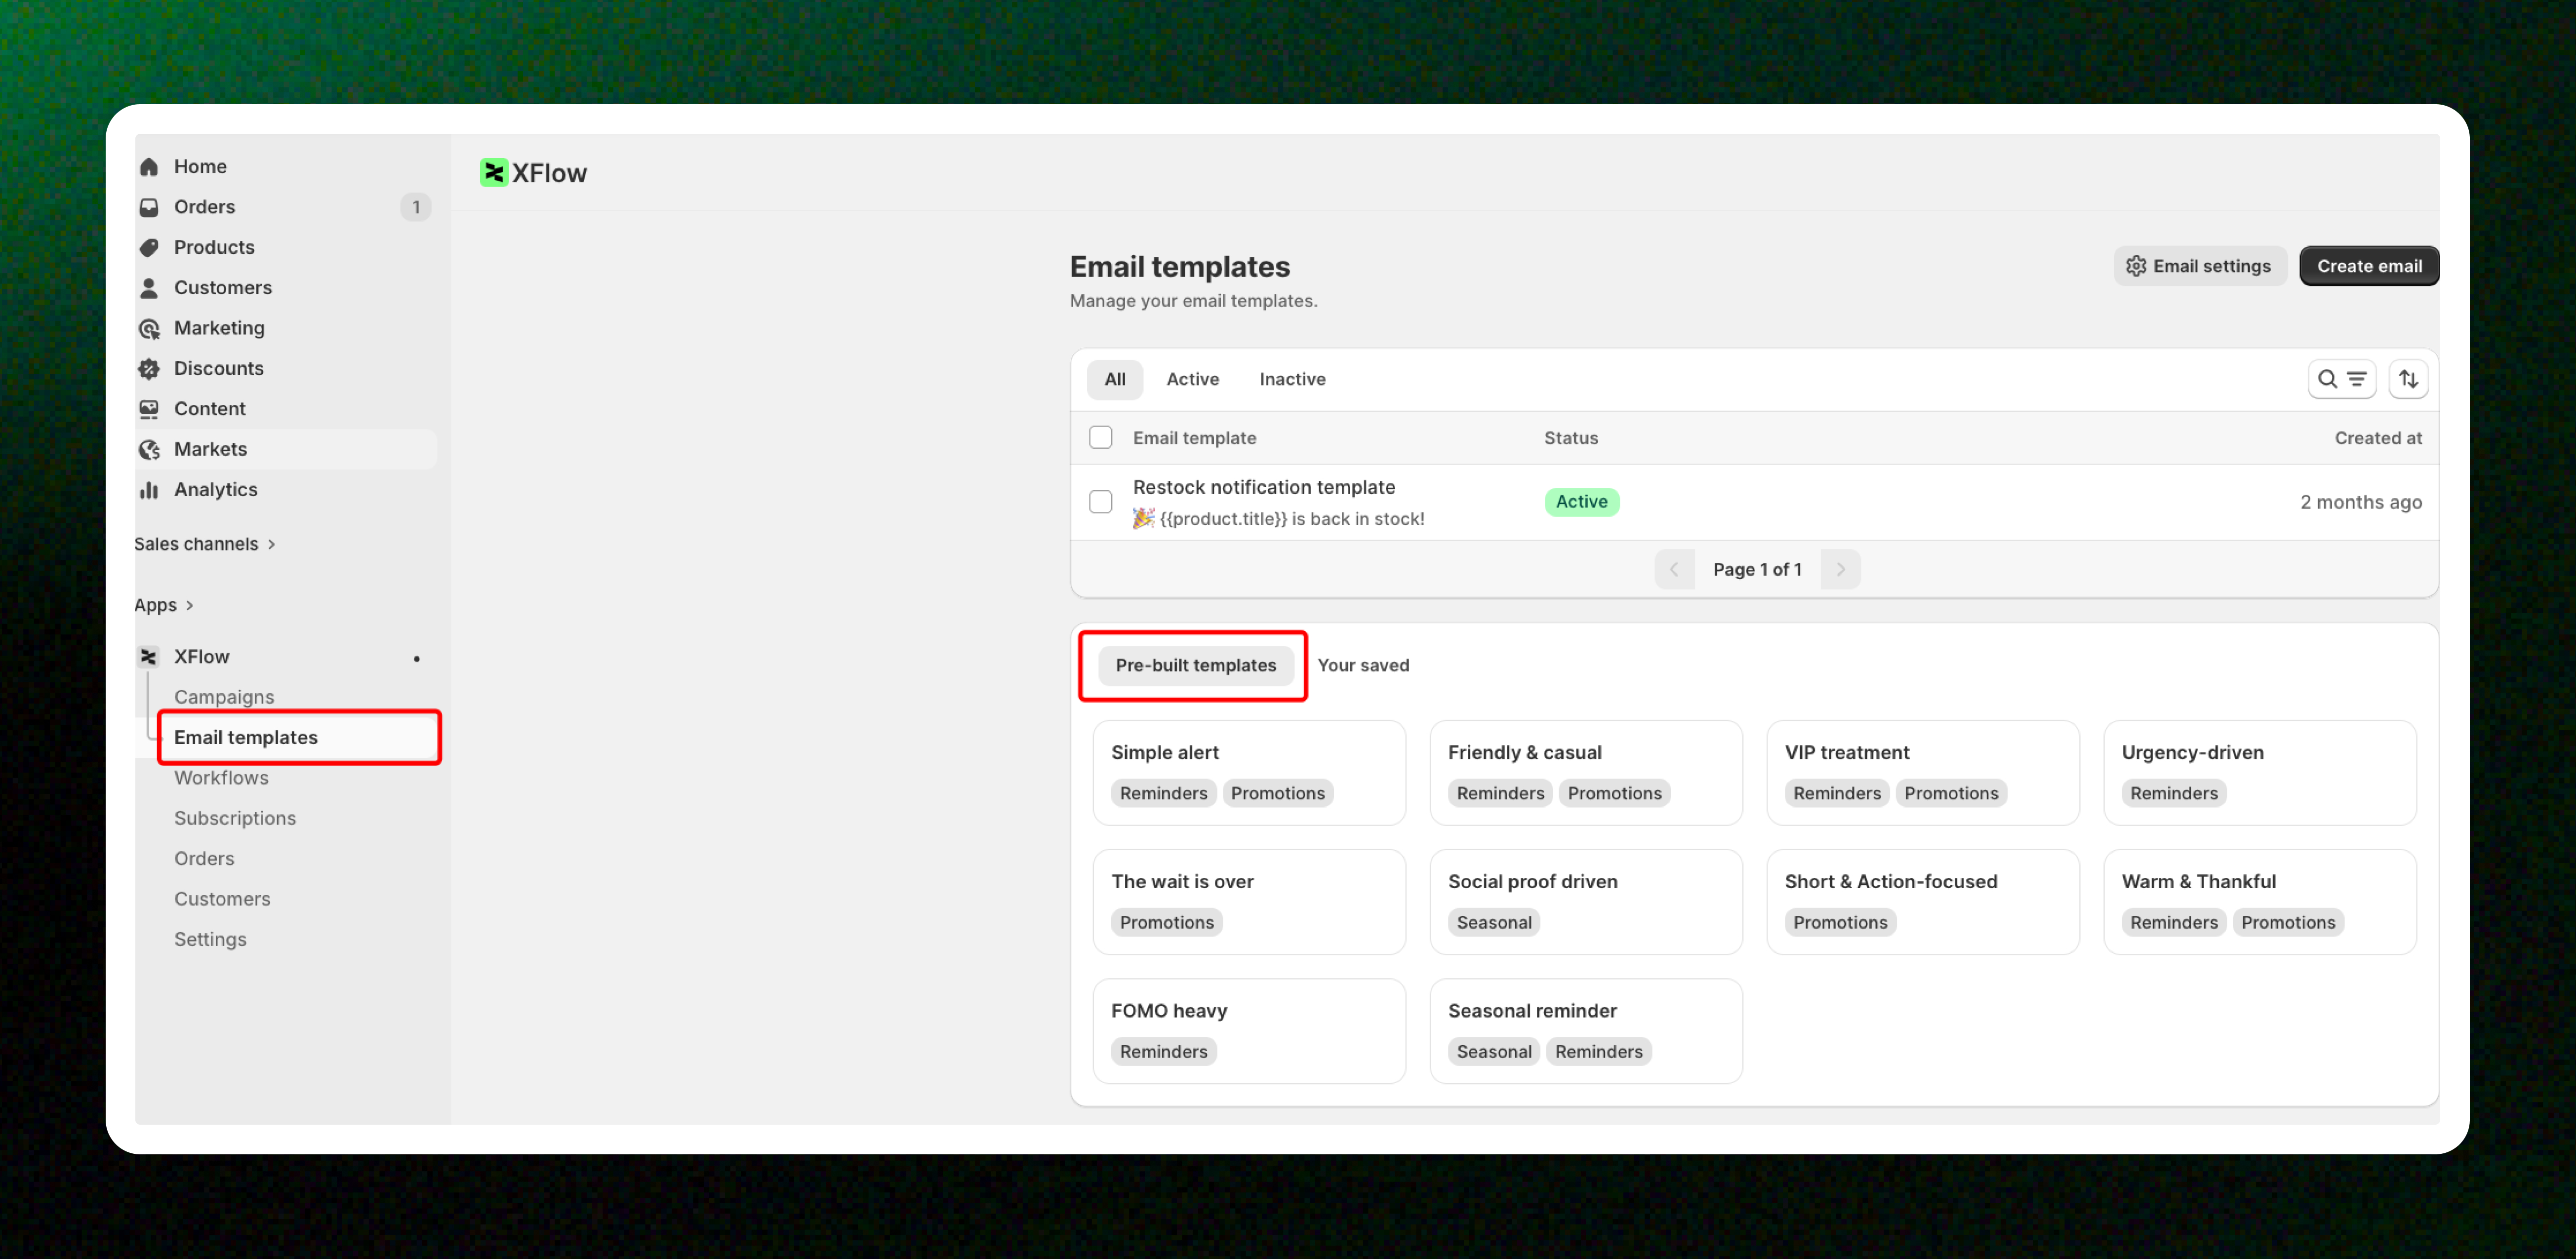The image size is (2576, 1259).
Task: Open the Your saved templates tab
Action: pos(1362,665)
